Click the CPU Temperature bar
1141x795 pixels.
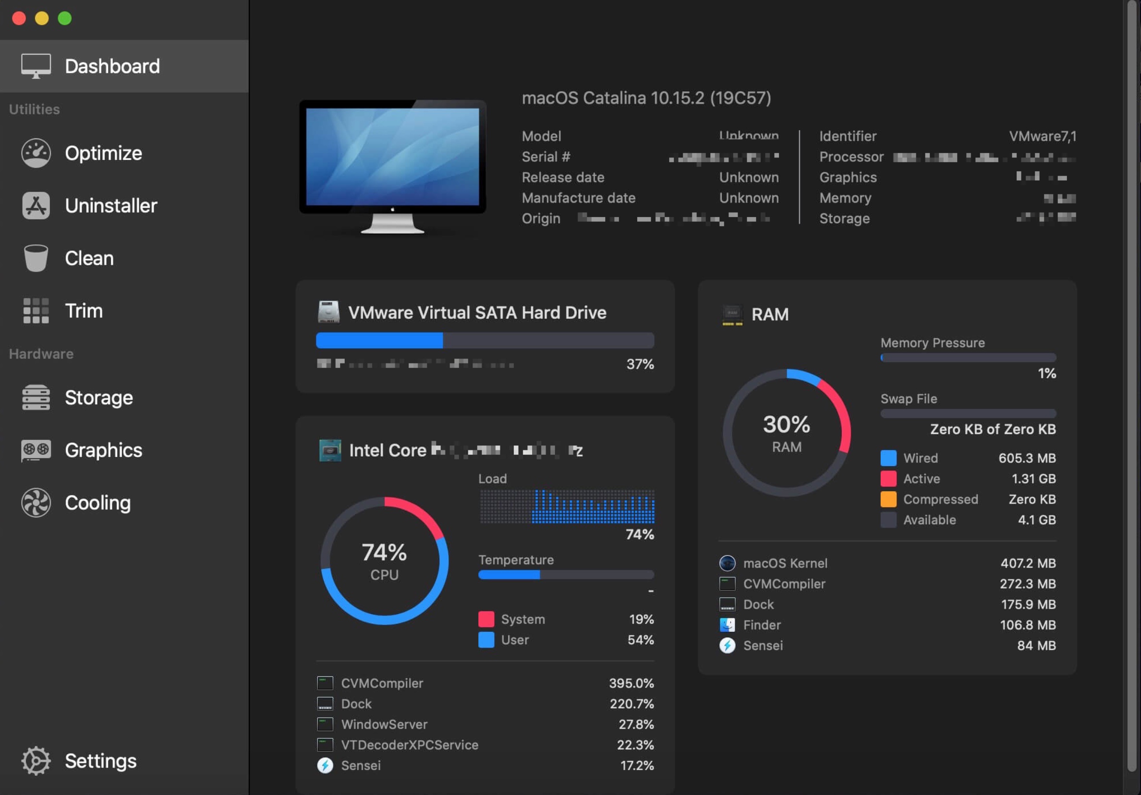[566, 574]
